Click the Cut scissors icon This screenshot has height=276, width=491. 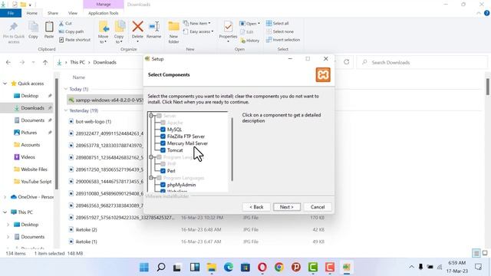tap(61, 24)
